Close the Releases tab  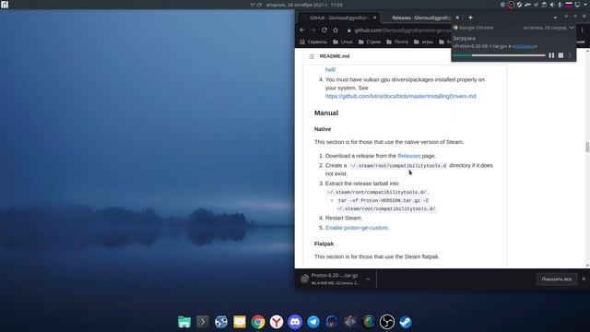tap(457, 18)
